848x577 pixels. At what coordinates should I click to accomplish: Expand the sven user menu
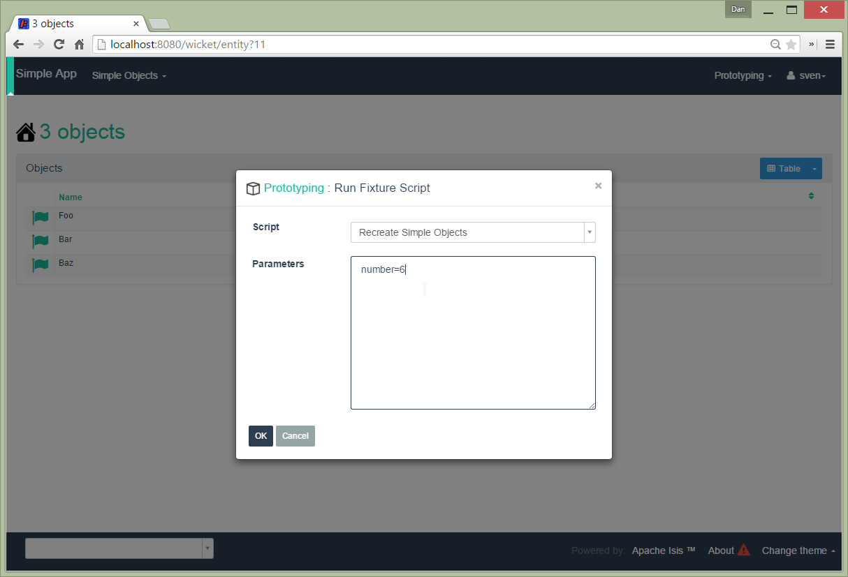806,75
